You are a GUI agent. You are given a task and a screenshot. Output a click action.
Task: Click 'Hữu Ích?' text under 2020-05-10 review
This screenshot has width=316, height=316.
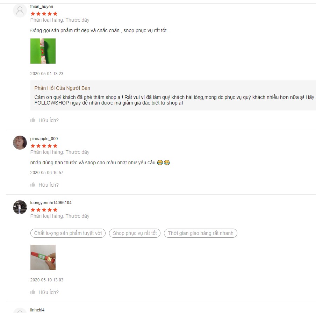49,292
